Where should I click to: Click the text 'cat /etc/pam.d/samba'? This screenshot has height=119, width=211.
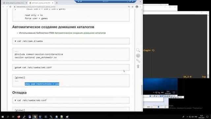30,41
